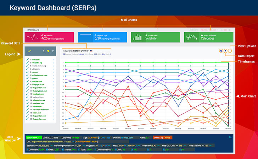Open the View Options three-dot menu
This screenshot has width=258, height=159.
(x=230, y=51)
